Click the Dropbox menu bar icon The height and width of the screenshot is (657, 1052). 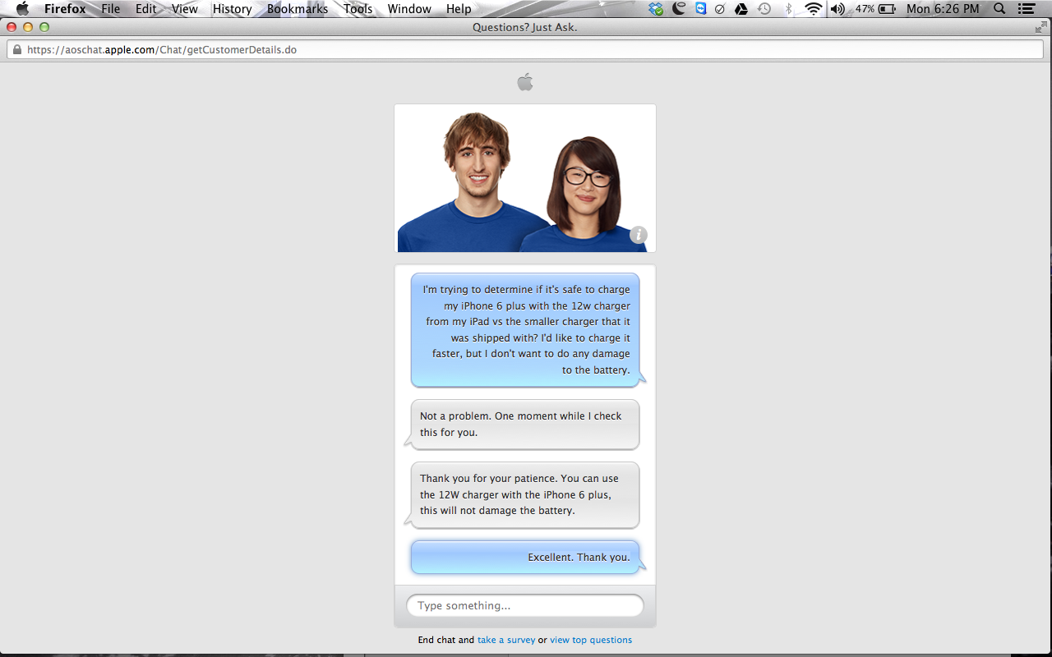656,9
